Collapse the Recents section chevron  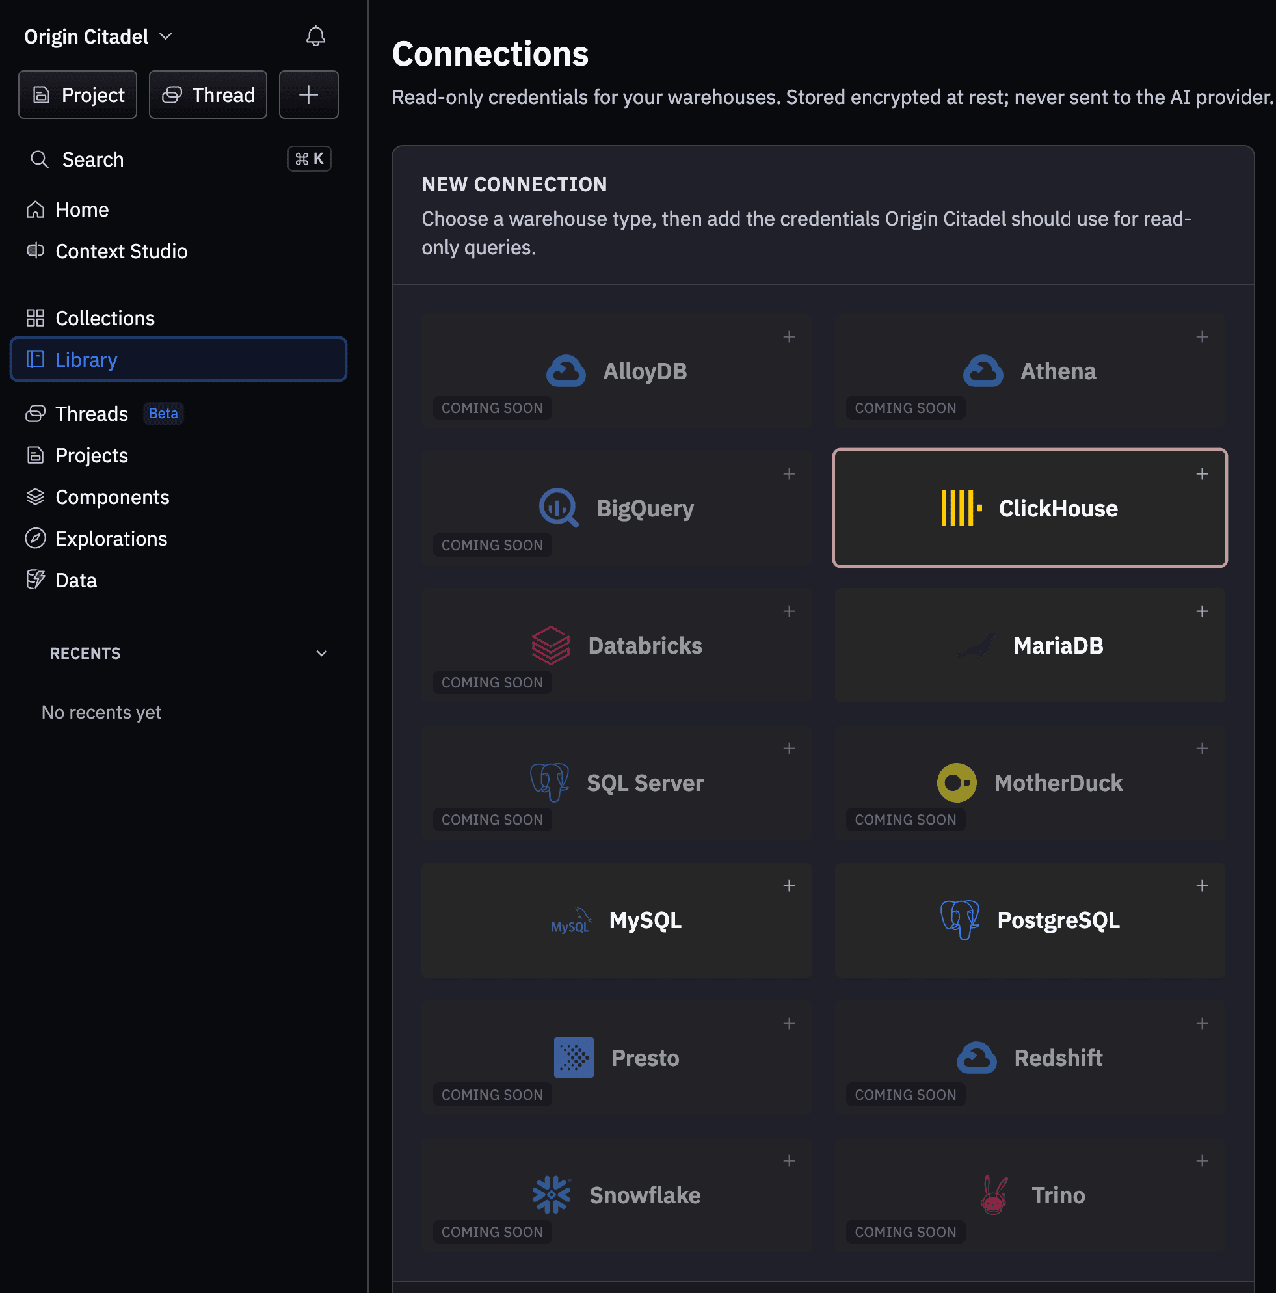point(321,653)
